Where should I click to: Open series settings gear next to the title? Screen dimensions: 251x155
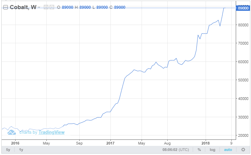click(x=52, y=7)
